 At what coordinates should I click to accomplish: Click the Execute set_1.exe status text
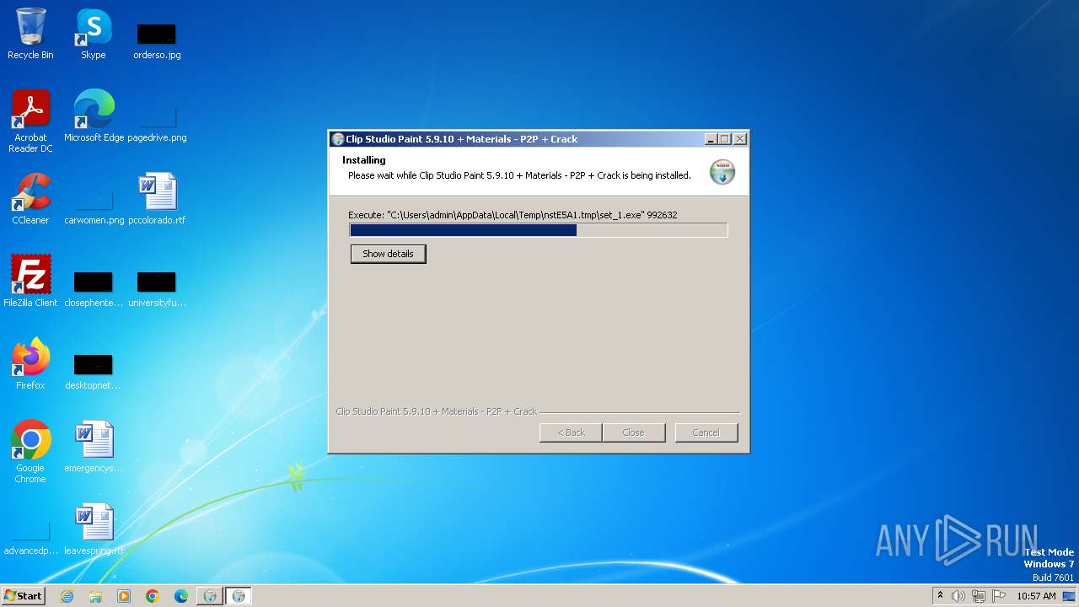(513, 215)
